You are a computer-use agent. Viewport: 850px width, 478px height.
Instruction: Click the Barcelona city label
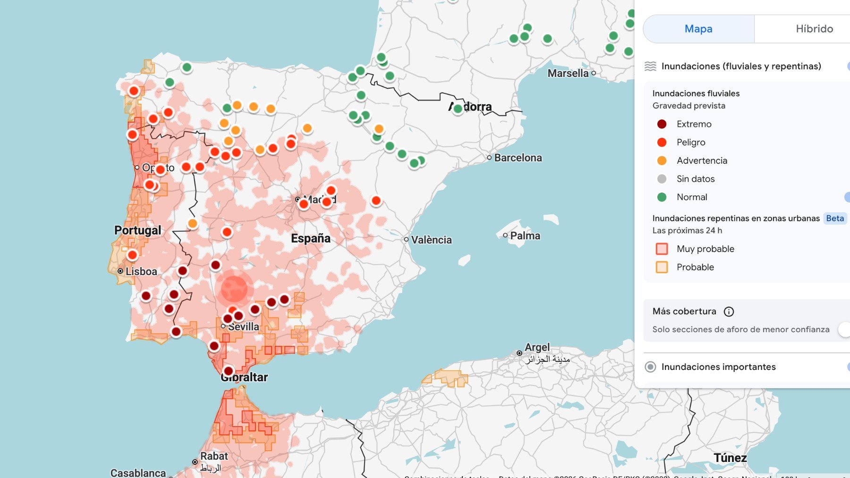(x=518, y=158)
